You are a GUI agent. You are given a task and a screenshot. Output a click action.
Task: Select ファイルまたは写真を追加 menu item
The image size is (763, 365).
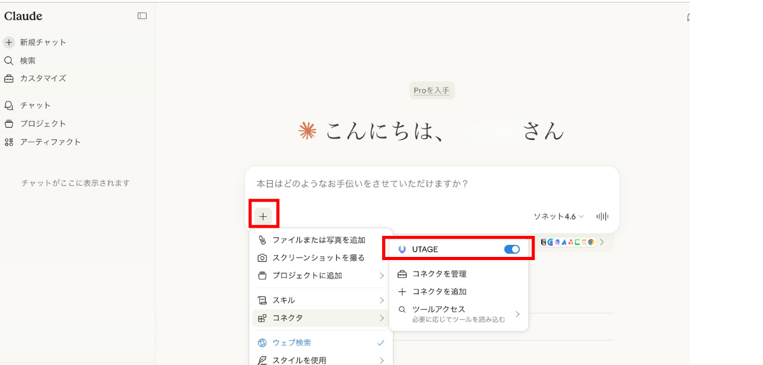[318, 240]
